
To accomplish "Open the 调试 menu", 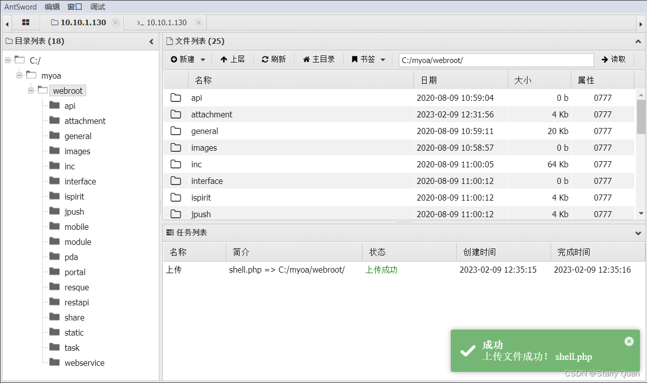I will (98, 7).
